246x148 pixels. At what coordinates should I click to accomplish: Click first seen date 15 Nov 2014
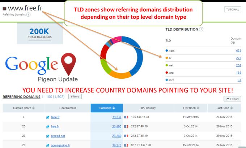pyautogui.click(x=191, y=145)
